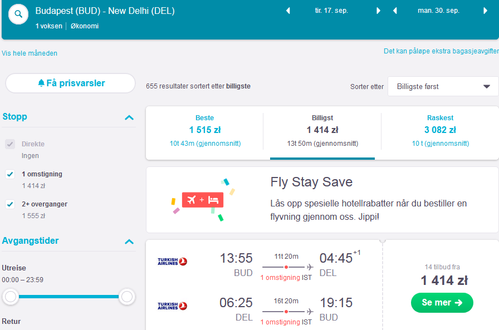Click the 16t 20m duration text
The image size is (499, 330).
coord(286,301)
